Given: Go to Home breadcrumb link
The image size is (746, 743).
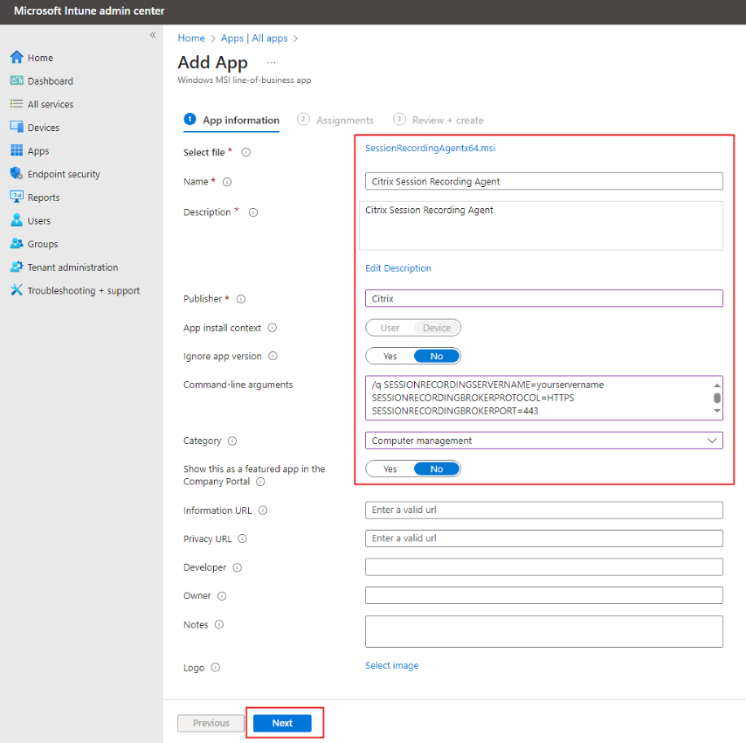Looking at the screenshot, I should click(x=191, y=38).
